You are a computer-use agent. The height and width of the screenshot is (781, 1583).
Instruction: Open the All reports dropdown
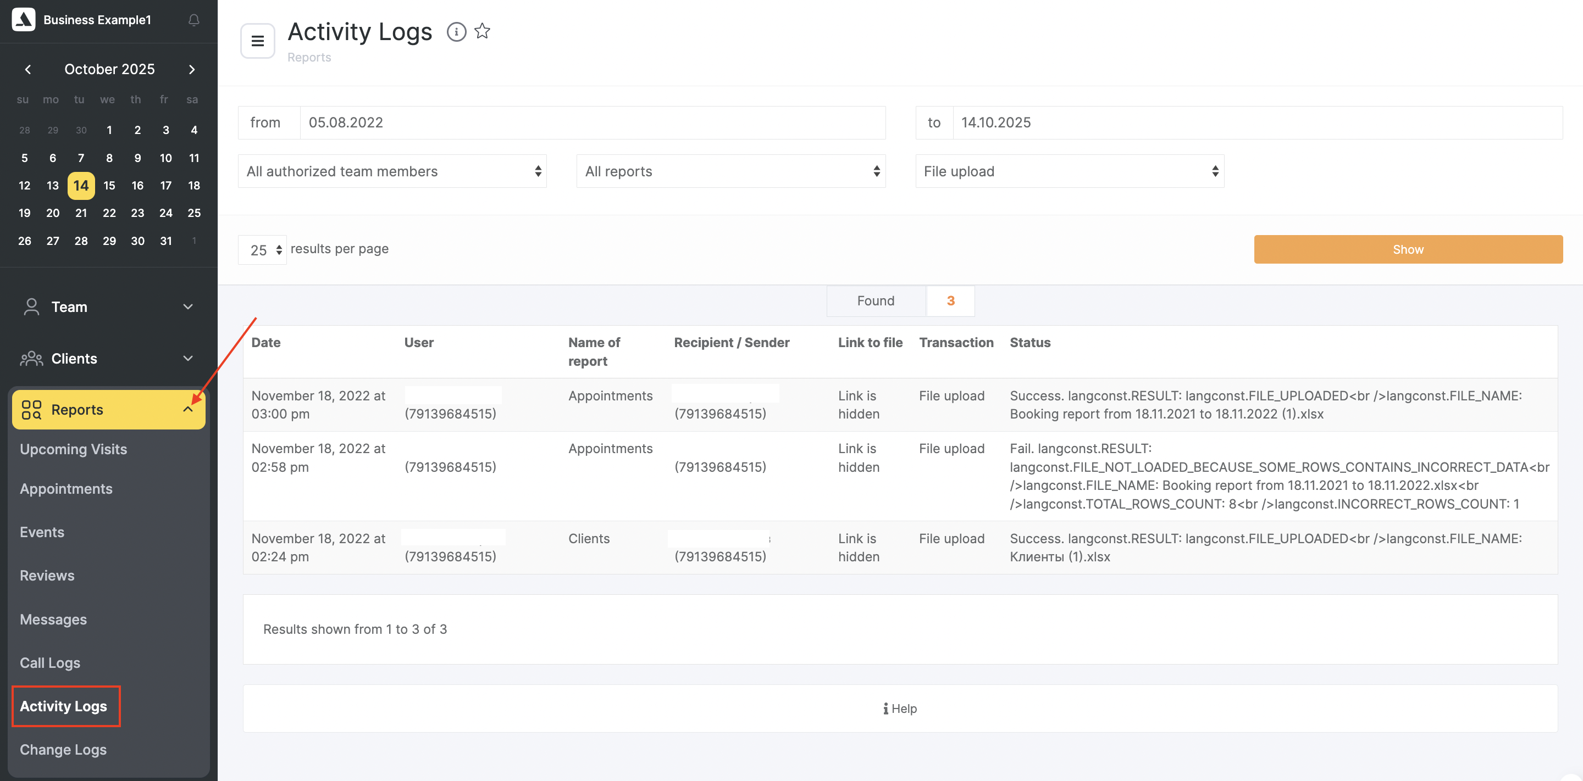tap(730, 171)
